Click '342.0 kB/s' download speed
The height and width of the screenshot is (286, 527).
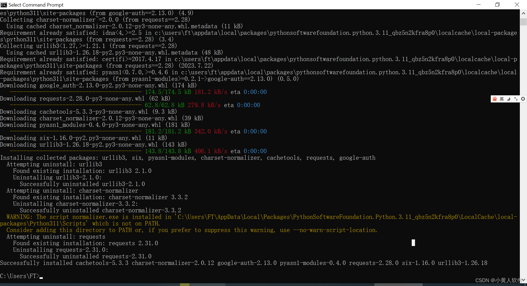[211, 131]
